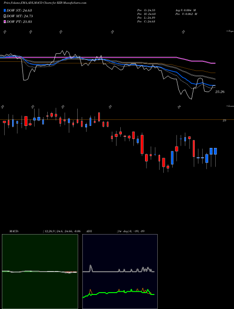Image resolution: width=234 pixels, height=309 pixels.
Task: Click the 25.26 price label beside EMA lines
Action: [220, 92]
